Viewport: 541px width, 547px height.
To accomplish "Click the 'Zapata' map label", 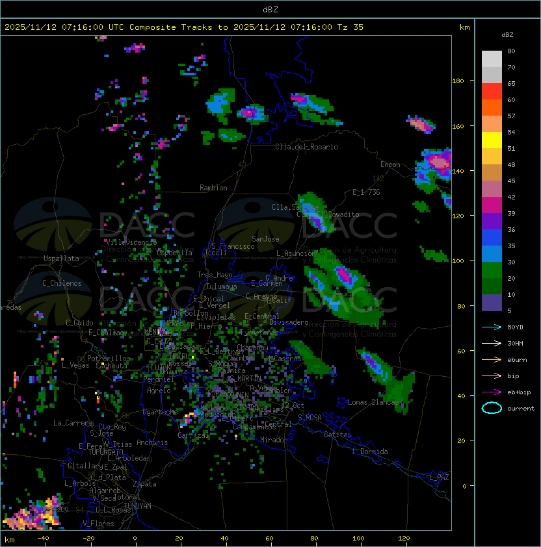I will tap(144, 484).
